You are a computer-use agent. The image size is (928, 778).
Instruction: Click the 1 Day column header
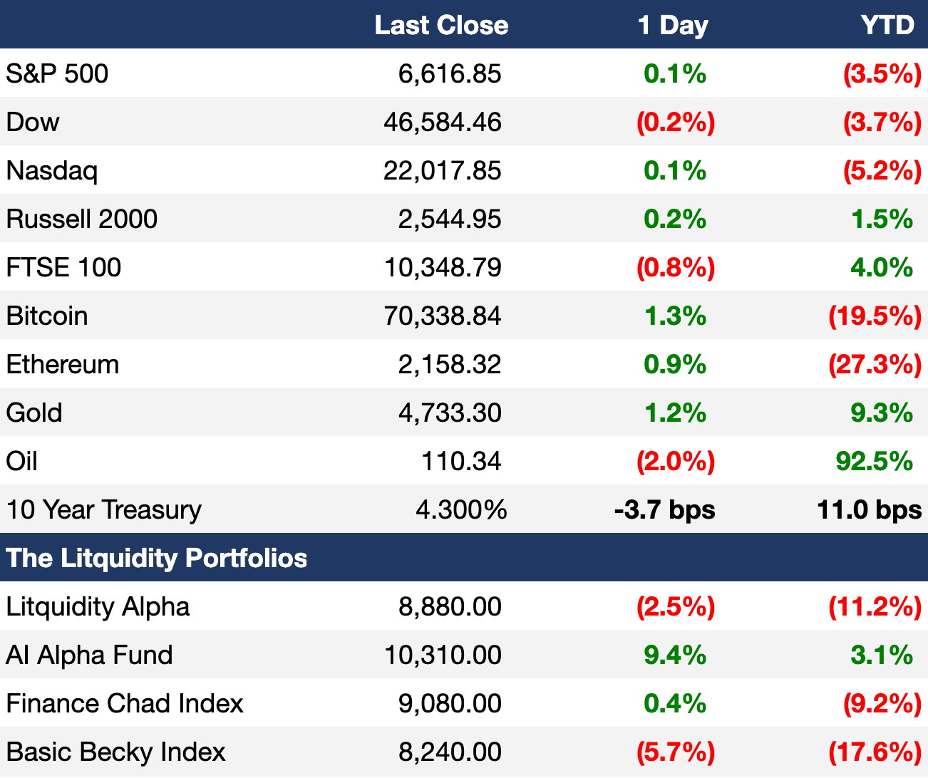click(x=673, y=25)
